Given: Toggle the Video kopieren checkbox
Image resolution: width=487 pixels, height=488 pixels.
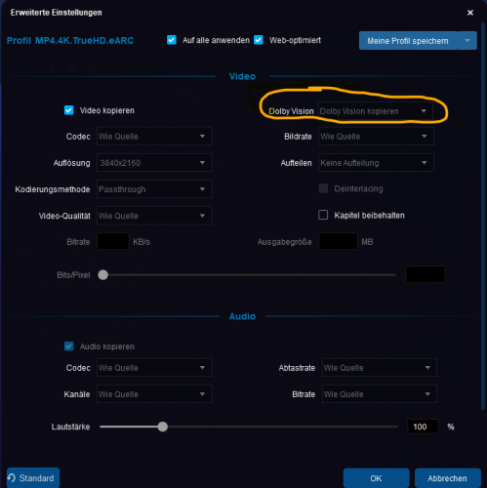Looking at the screenshot, I should click(x=69, y=110).
